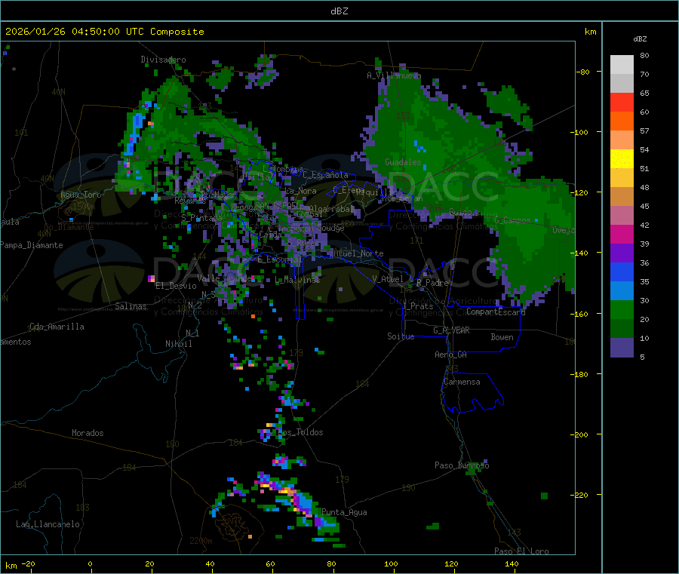Click the Aero_GA map label
Image resolution: width=679 pixels, height=574 pixels.
click(x=450, y=355)
